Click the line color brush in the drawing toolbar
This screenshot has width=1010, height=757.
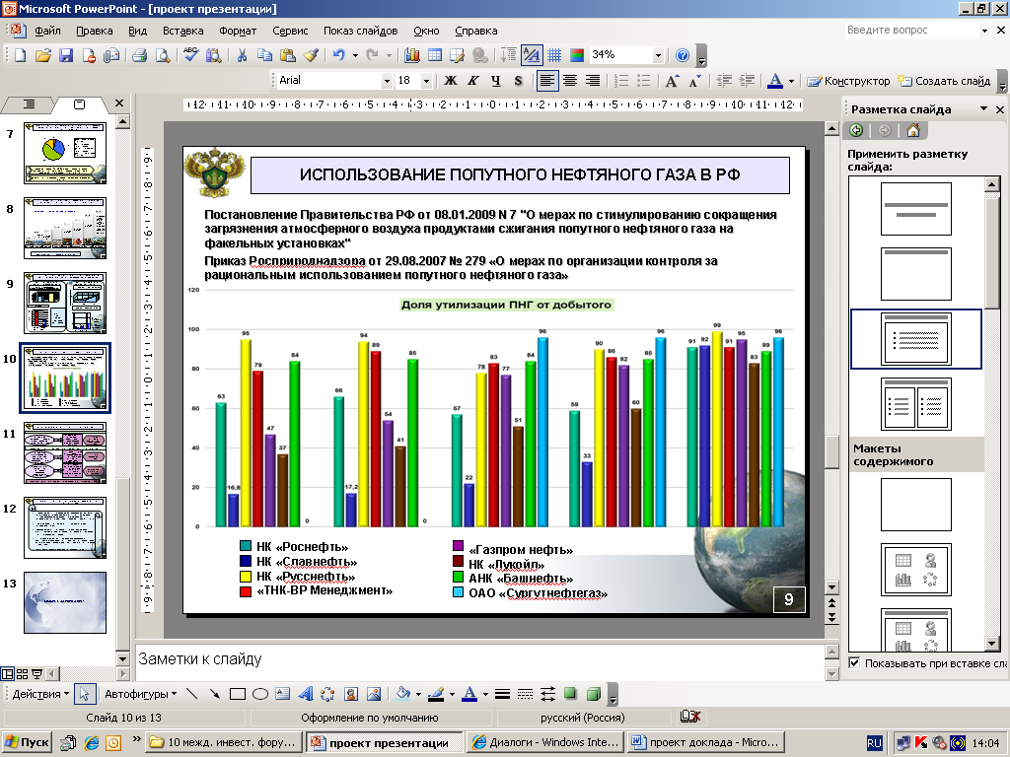click(x=436, y=694)
